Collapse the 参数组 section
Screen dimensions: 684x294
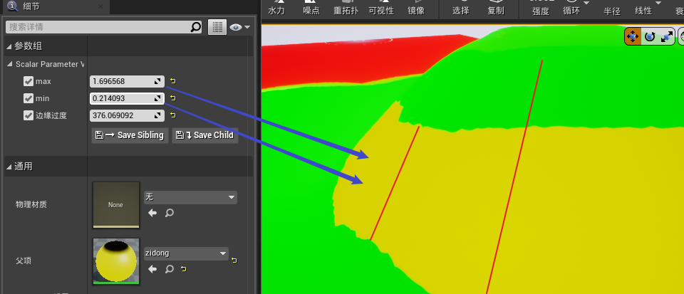(x=9, y=46)
